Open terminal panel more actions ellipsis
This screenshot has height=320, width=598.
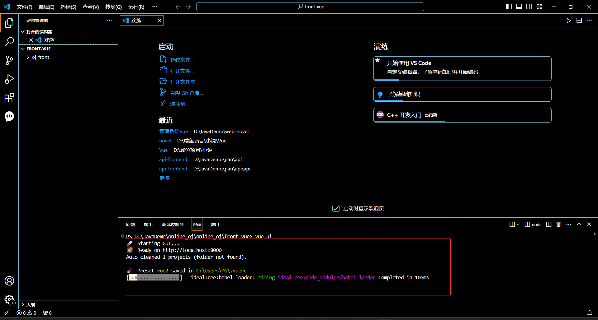(569, 224)
